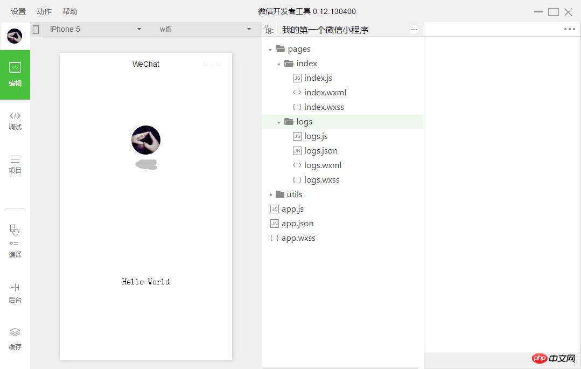Click the logs folder icon

click(x=289, y=121)
